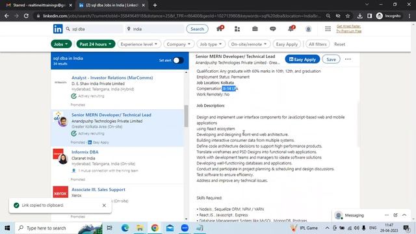Click the Easy Apply filter button
Image resolution: width=416 pixels, height=234 pixels.
[287, 44]
